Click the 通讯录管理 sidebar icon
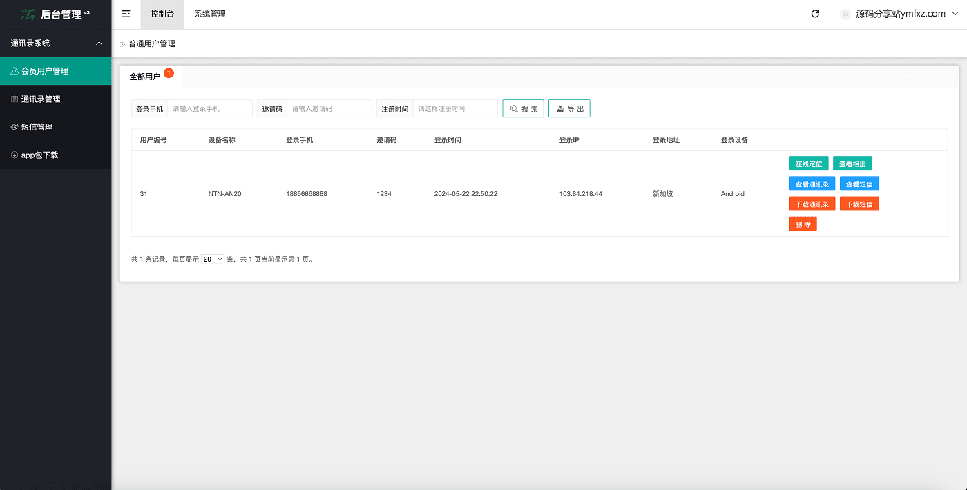 tap(15, 99)
